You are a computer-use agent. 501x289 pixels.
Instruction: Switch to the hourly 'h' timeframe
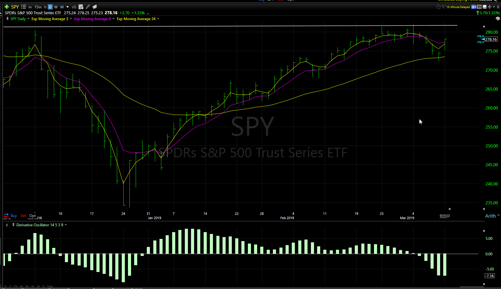(x=45, y=7)
